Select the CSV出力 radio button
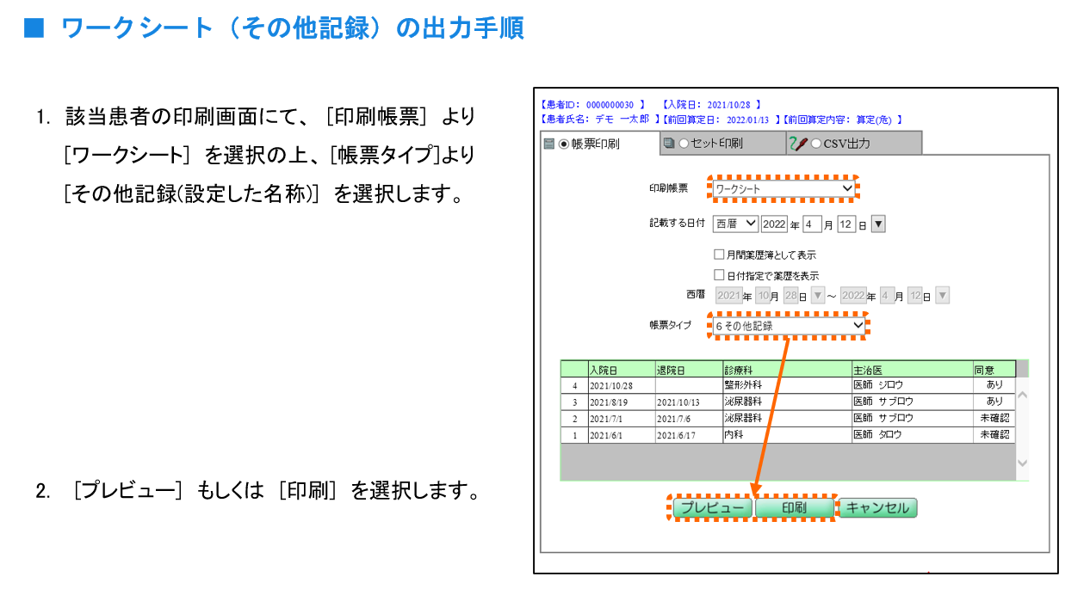1090x589 pixels. [815, 144]
